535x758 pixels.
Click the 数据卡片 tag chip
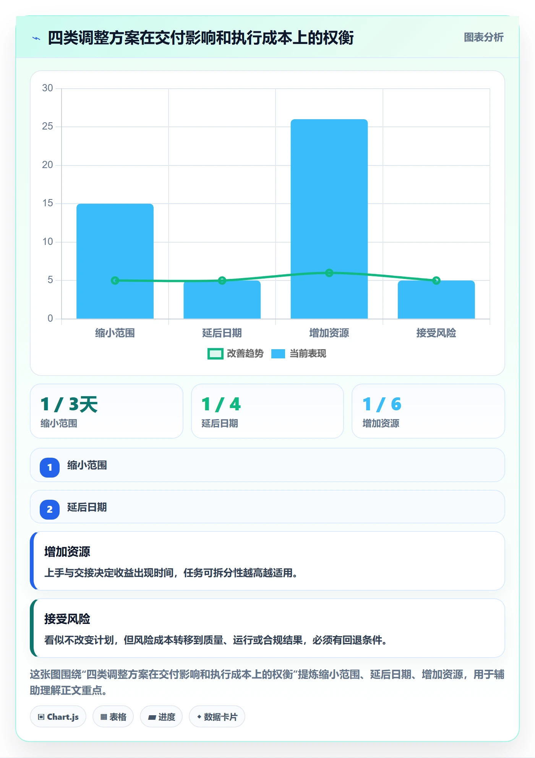coord(217,717)
